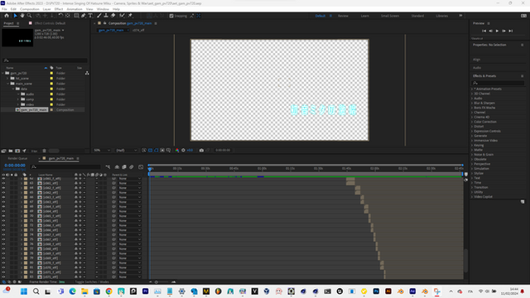
Task: Open the 50% magnification dropdown
Action: point(102,150)
